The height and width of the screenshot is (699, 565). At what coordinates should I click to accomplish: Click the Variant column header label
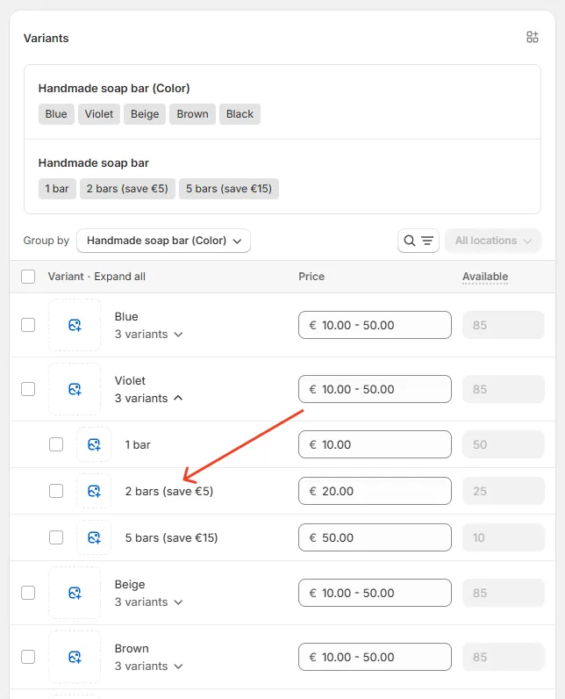(x=66, y=277)
